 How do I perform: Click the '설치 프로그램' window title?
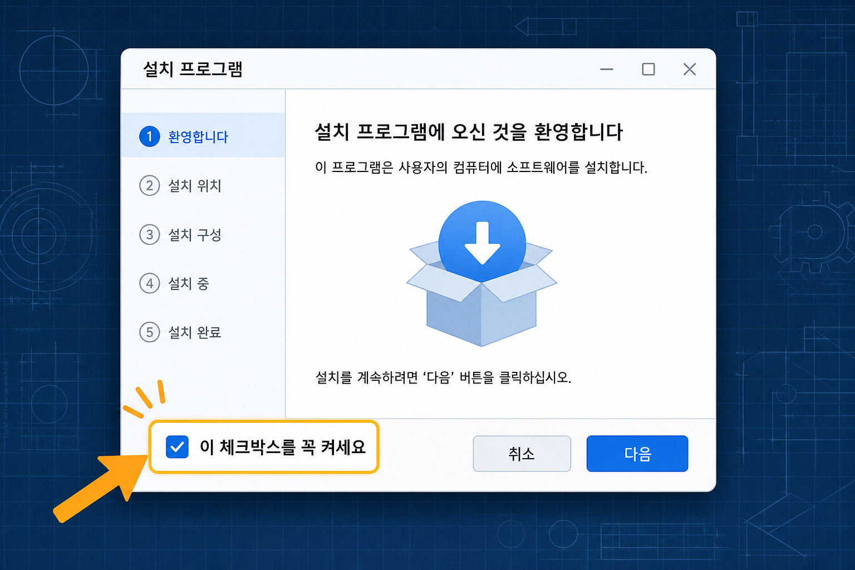(193, 69)
